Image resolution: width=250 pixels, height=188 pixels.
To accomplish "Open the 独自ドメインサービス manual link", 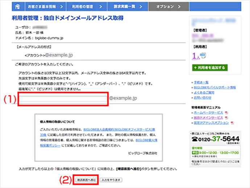I will (x=208, y=118).
